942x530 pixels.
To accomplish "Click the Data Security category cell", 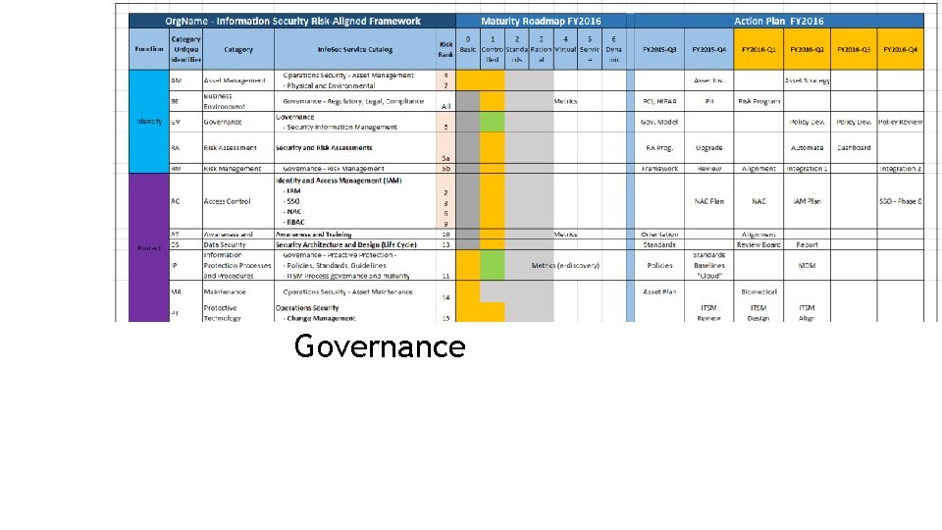I will 237,244.
